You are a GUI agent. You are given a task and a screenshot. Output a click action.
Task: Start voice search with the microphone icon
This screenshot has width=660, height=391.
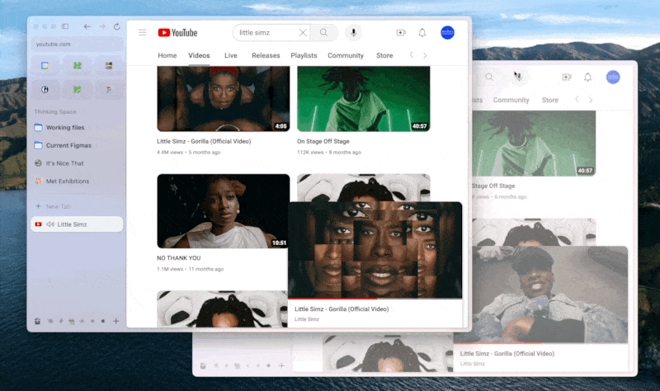354,32
